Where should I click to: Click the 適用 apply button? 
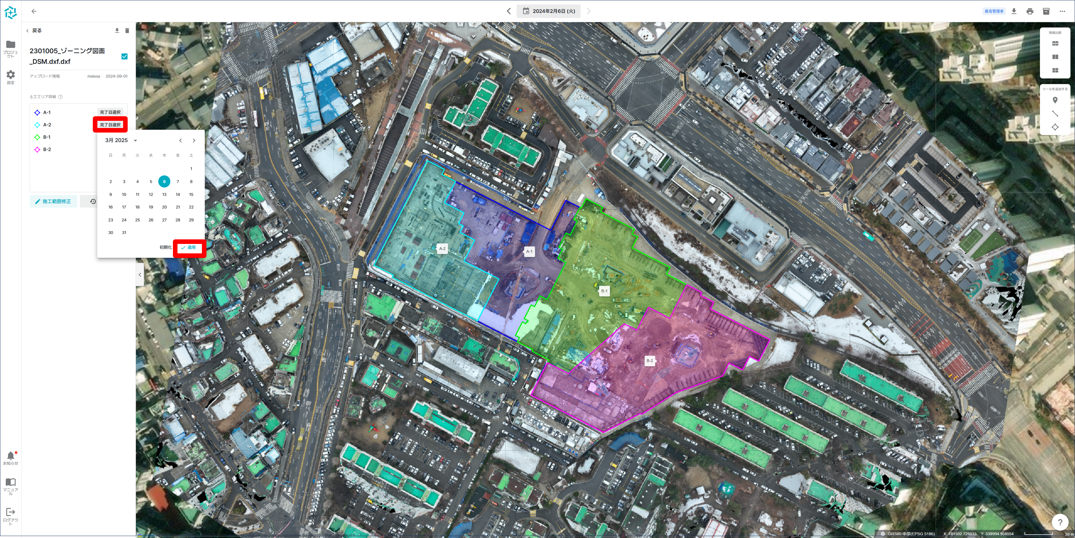tap(189, 248)
